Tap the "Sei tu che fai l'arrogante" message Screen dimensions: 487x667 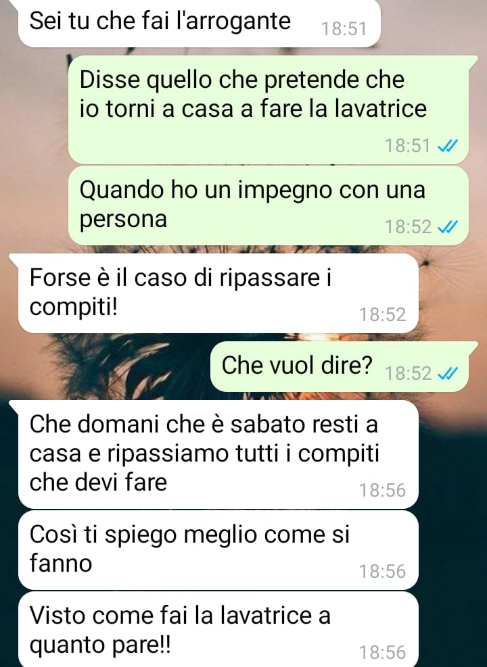point(199,24)
